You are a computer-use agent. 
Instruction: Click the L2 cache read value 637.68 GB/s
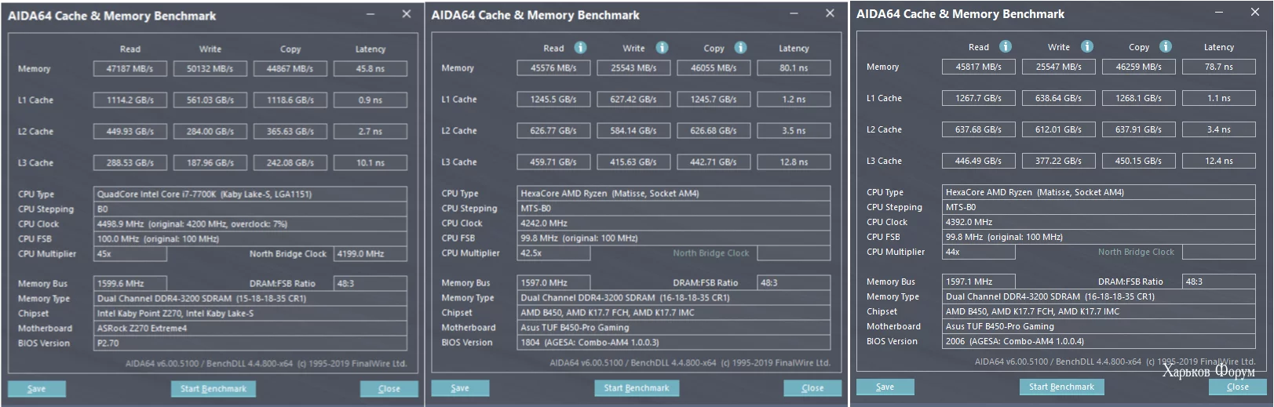979,129
